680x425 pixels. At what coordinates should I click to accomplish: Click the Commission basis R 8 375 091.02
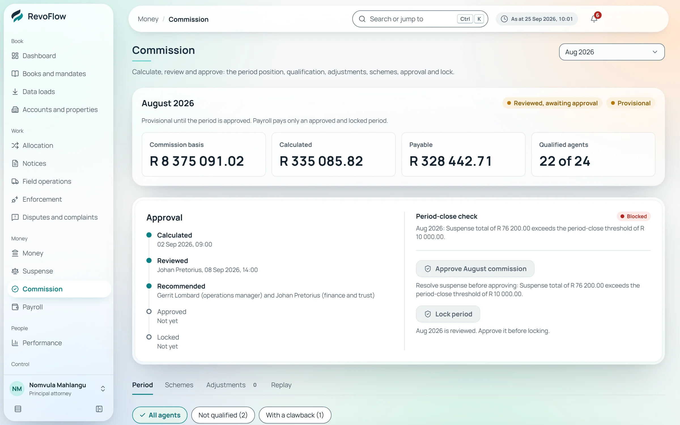click(x=197, y=161)
